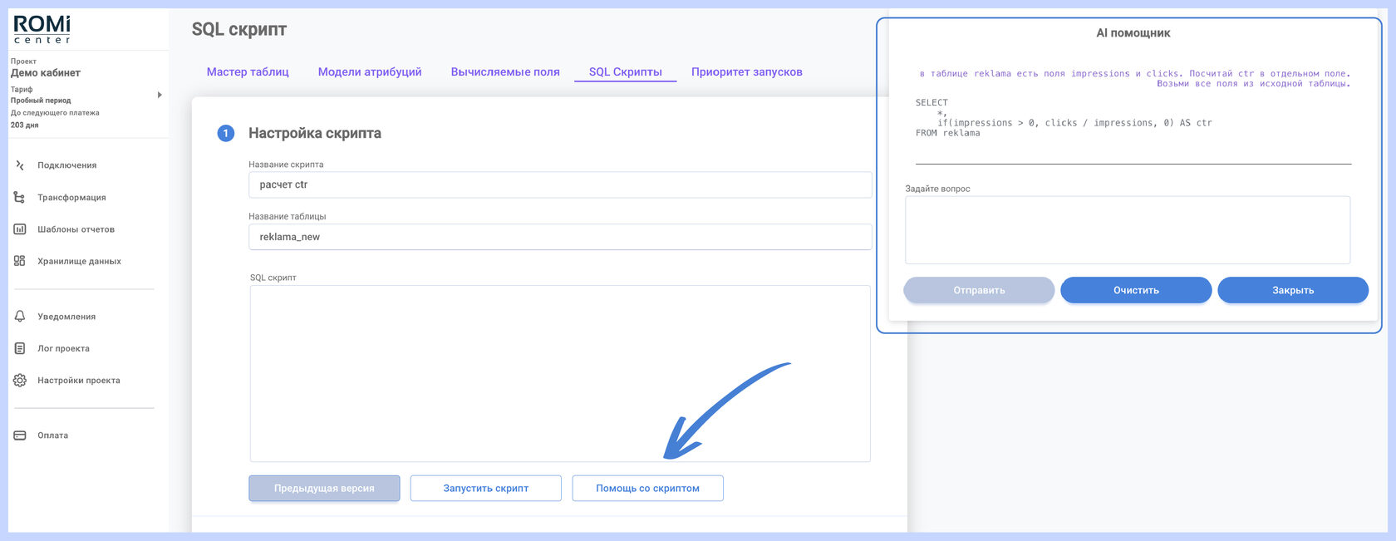Open Помощь со скриптом assistant
The image size is (1396, 541).
click(647, 489)
